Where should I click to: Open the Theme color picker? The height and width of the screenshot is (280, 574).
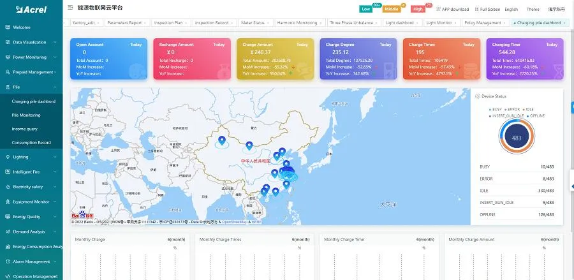point(533,10)
